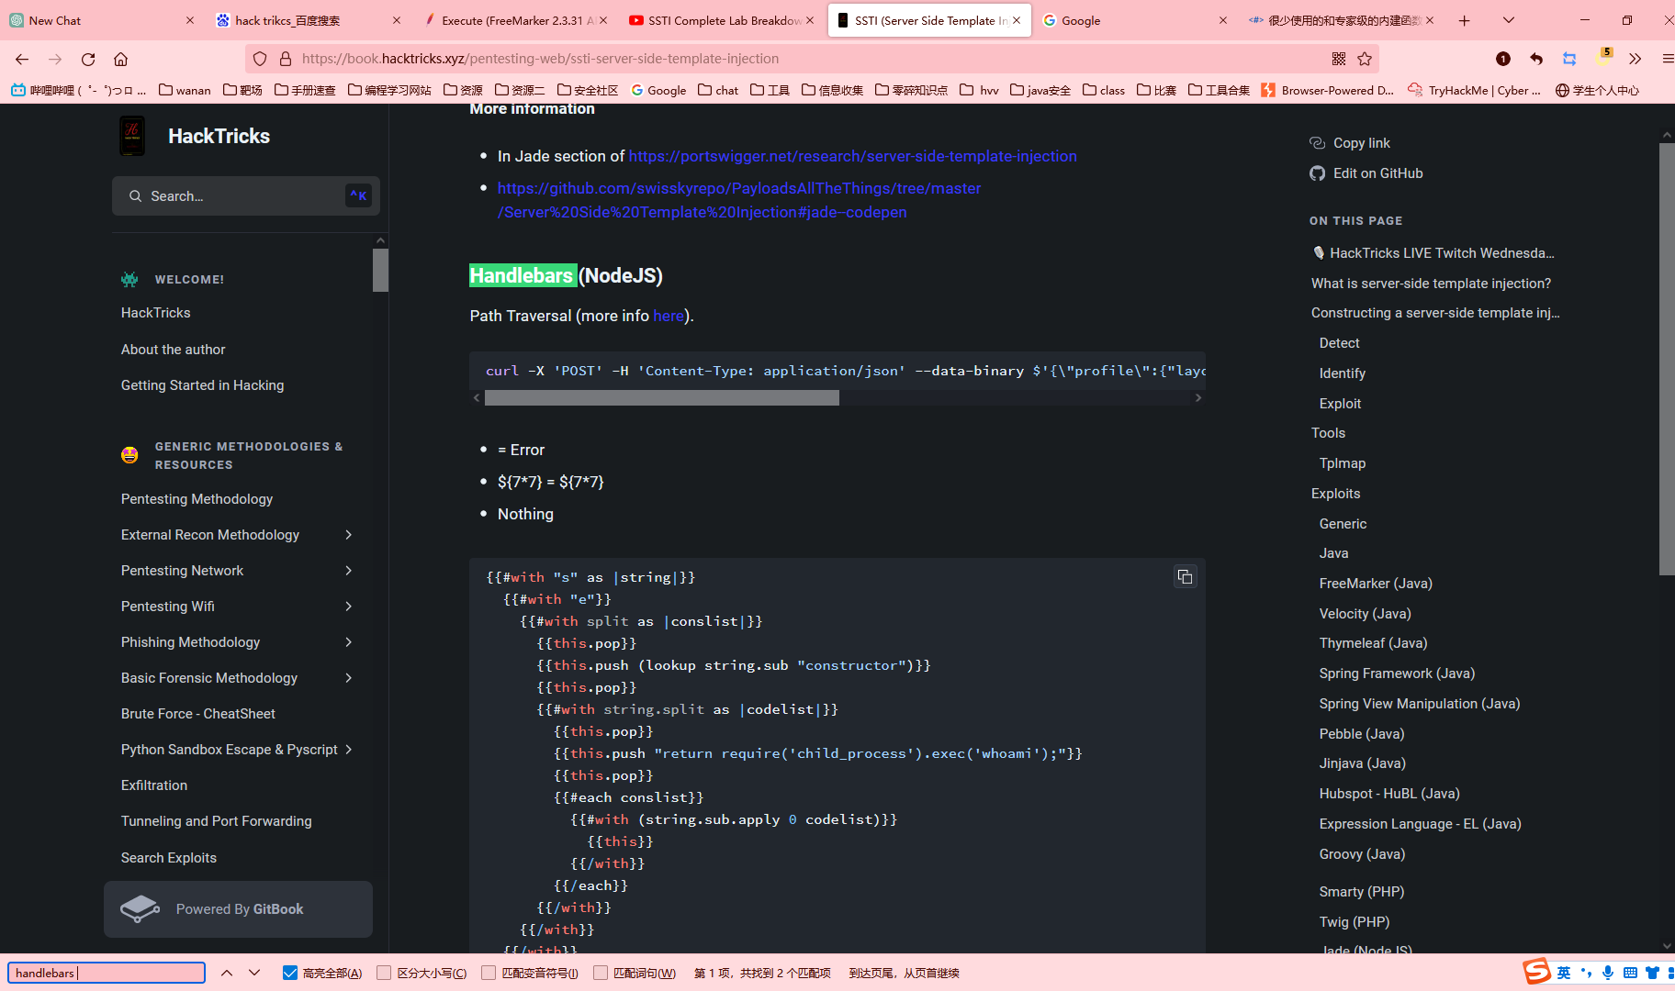Screen dimensions: 1675x991
Task: Open QR code generator icon in address bar
Action: tap(1339, 59)
